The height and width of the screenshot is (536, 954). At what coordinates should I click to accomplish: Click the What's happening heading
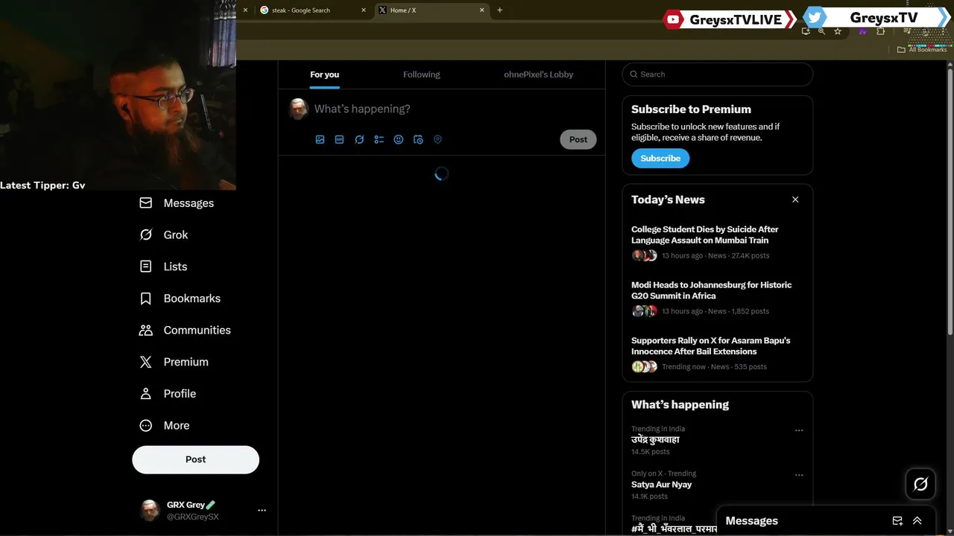click(680, 405)
